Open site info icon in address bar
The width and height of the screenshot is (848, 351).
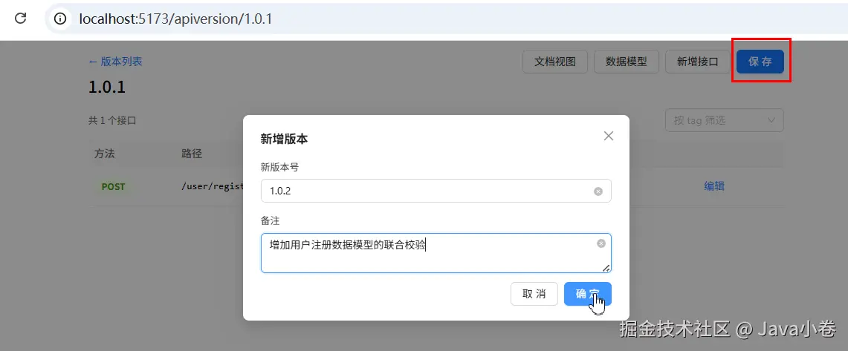(61, 19)
